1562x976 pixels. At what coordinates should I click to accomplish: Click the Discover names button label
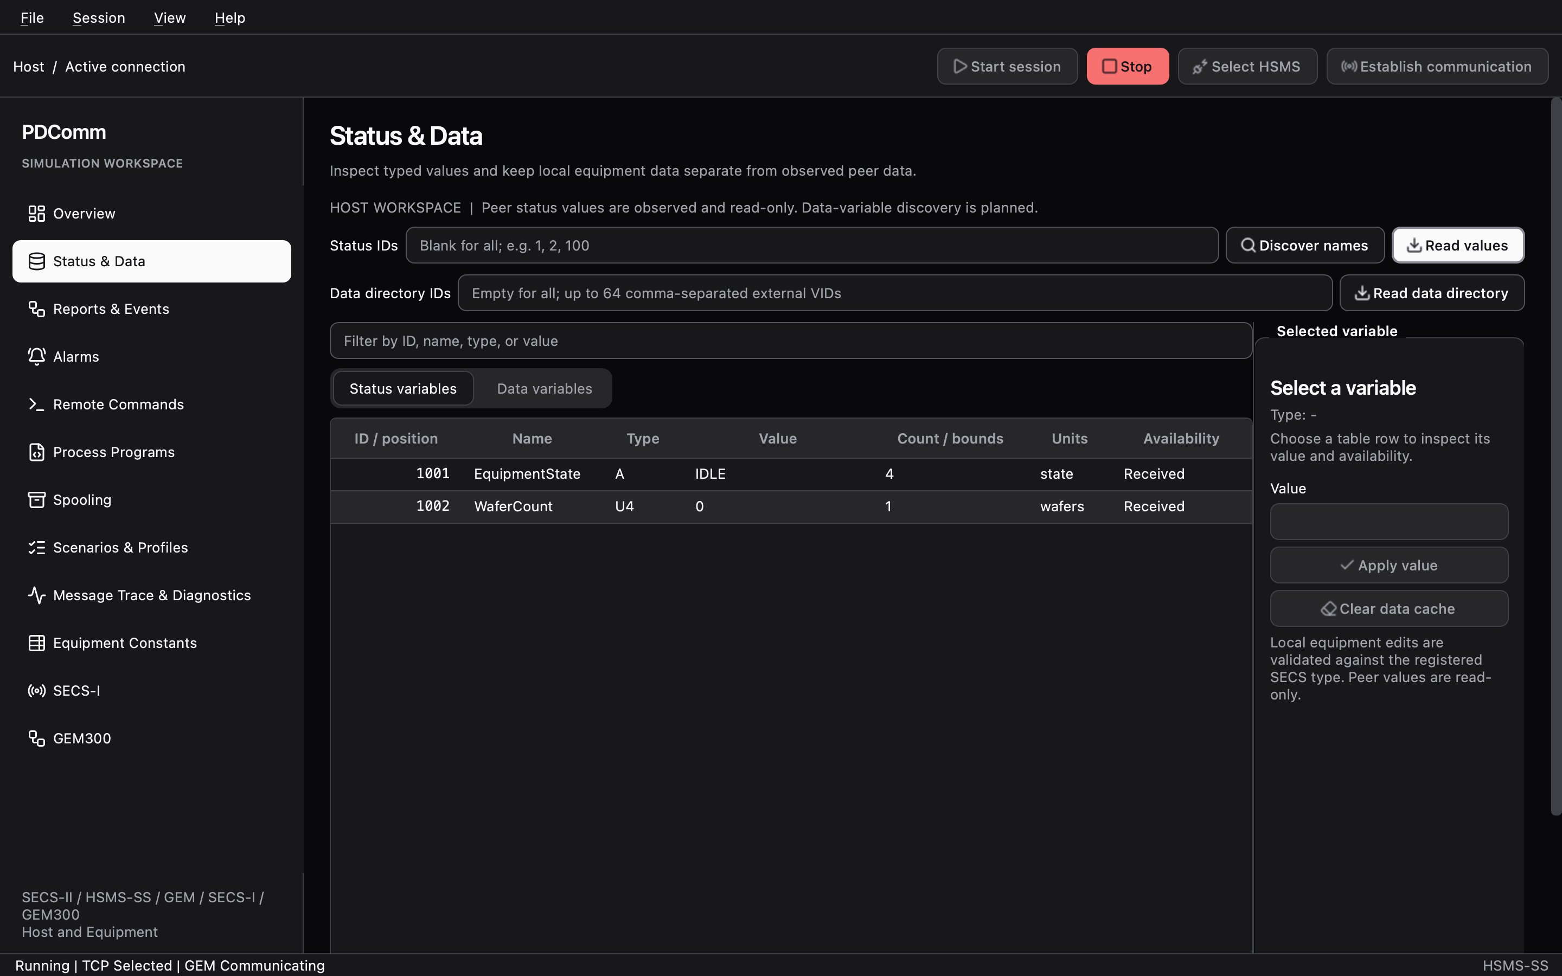tap(1314, 245)
